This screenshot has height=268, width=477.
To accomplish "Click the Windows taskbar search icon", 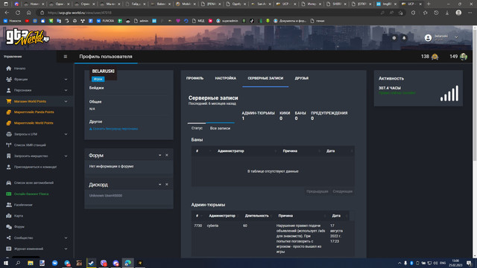I will pos(18,263).
